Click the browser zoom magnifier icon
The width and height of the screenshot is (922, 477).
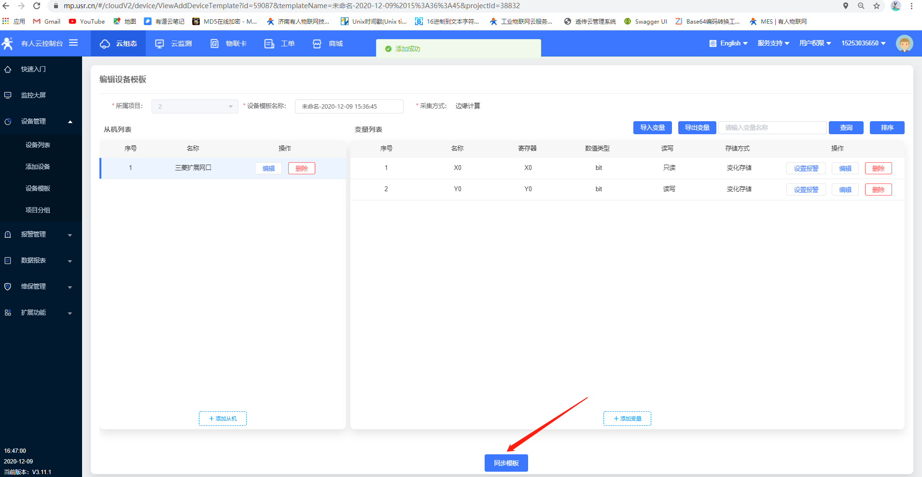pyautogui.click(x=861, y=6)
